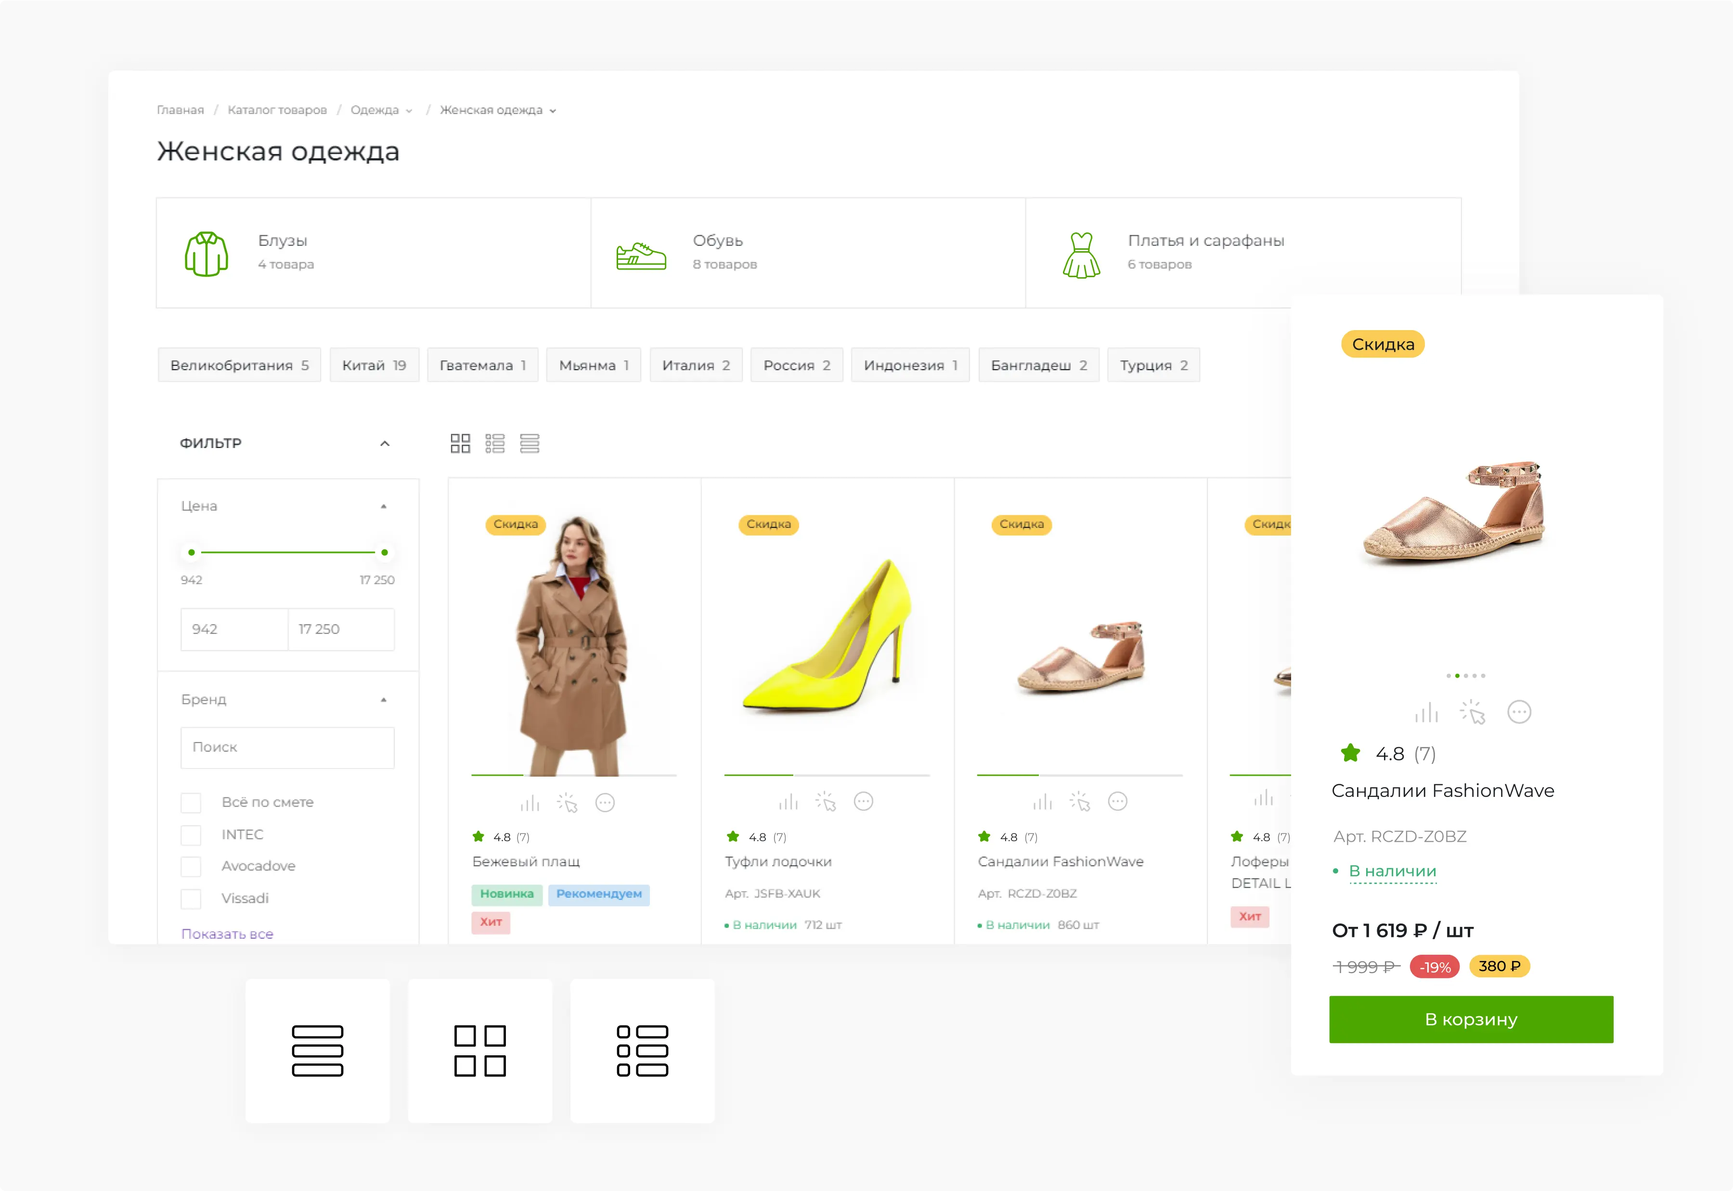Click compare icon under Бежевый плащ
This screenshot has width=1733, height=1191.
pyautogui.click(x=529, y=803)
